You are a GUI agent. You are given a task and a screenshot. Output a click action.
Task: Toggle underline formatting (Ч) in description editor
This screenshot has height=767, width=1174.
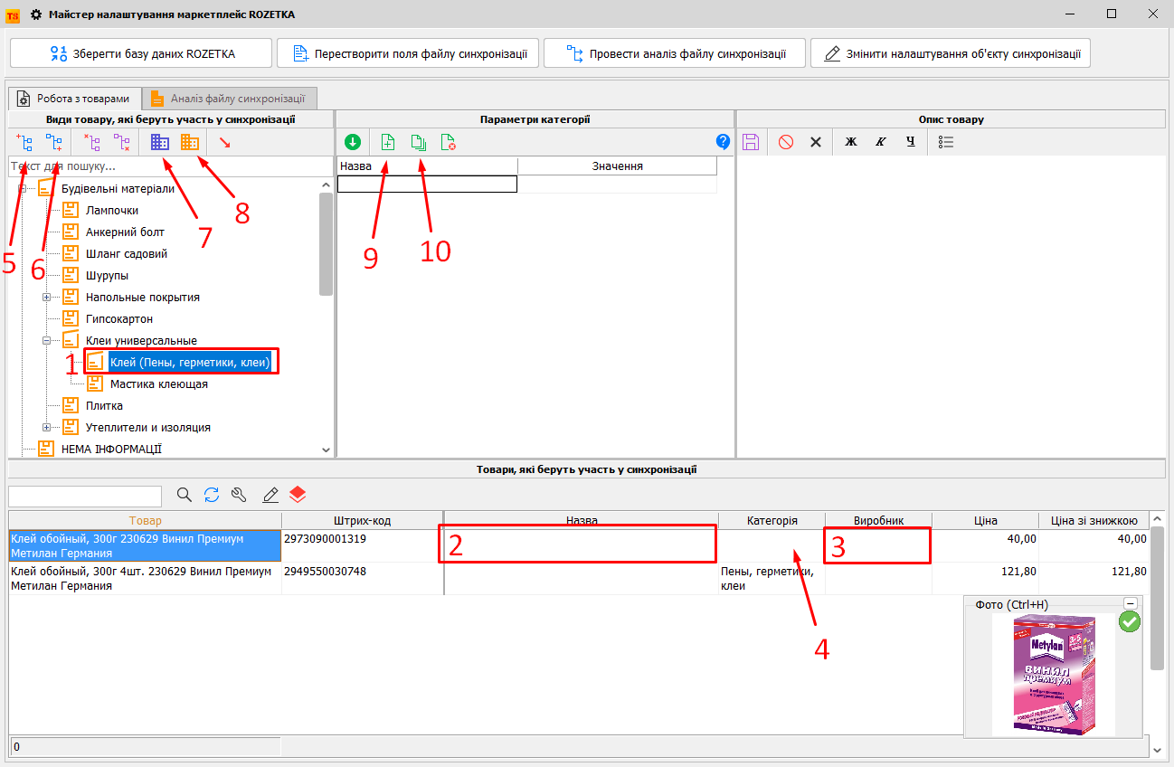point(911,142)
